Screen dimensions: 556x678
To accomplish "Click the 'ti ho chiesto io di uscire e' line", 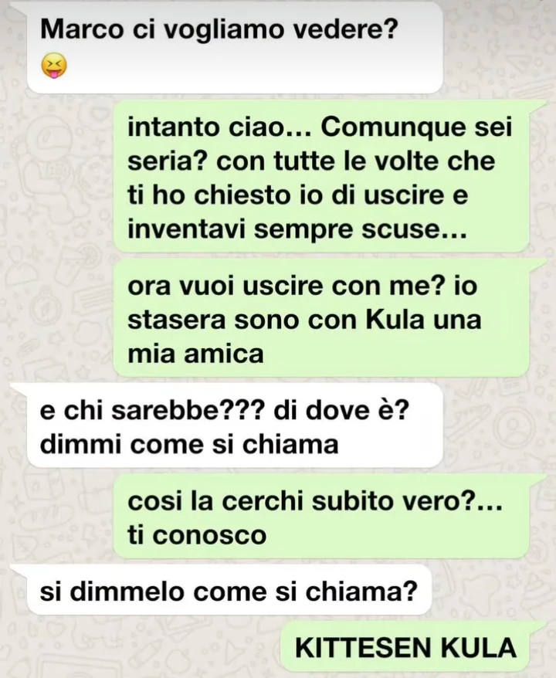I will click(x=298, y=195).
